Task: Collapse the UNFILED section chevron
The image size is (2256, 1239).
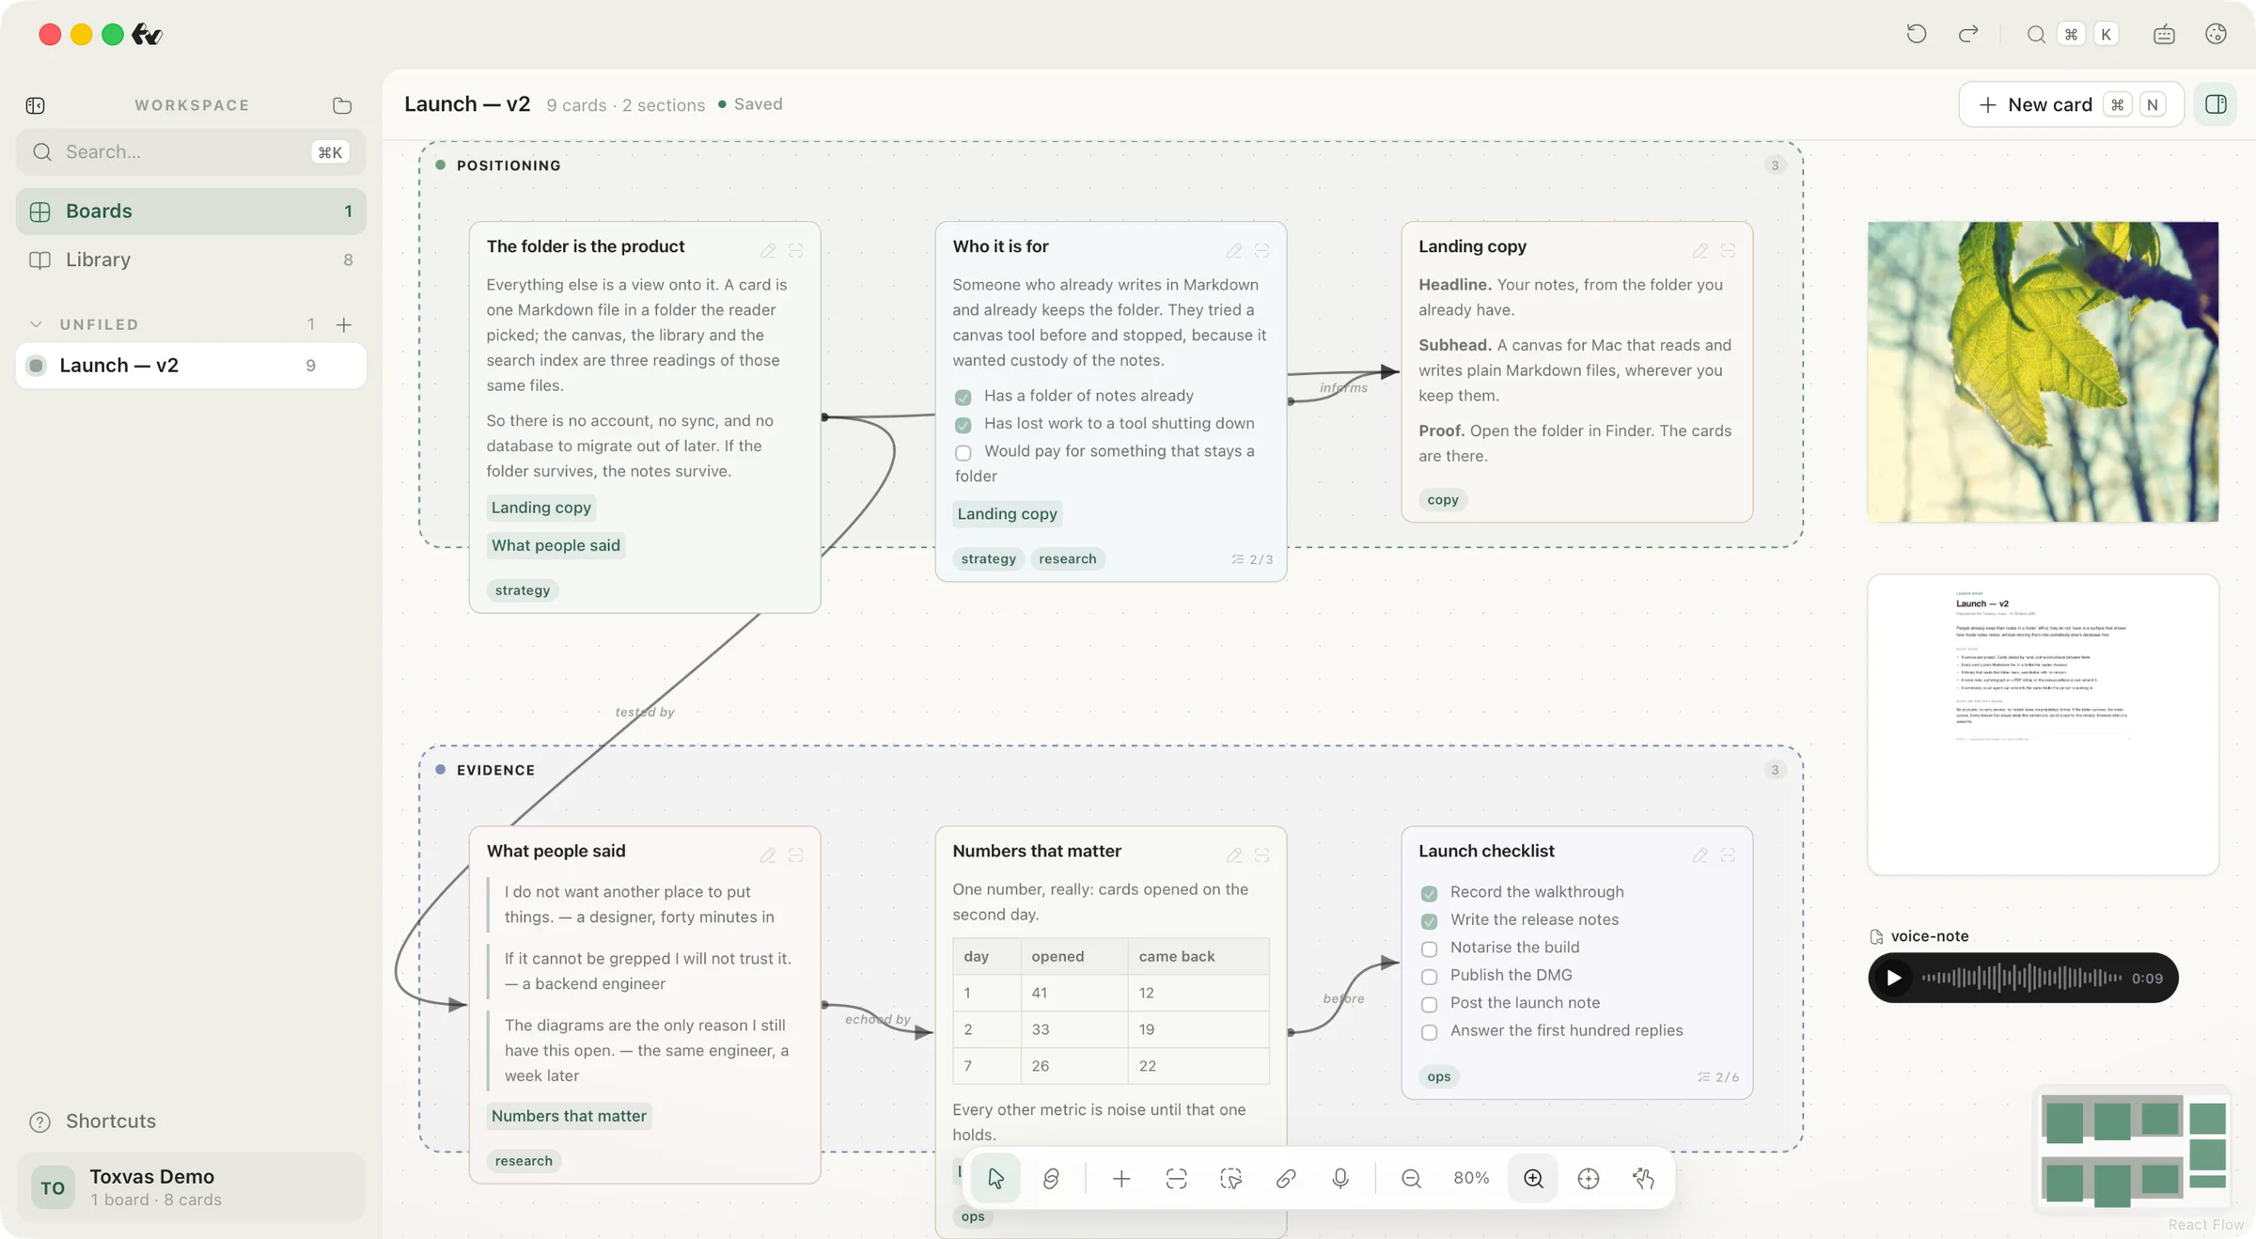Action: coord(36,324)
